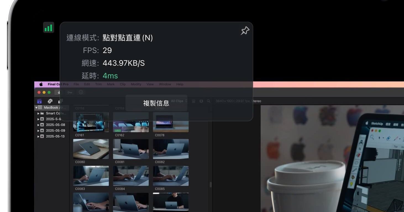Image resolution: width=404 pixels, height=212 pixels.
Task: Toggle the filmstrip/list view icon
Action: [x=194, y=101]
